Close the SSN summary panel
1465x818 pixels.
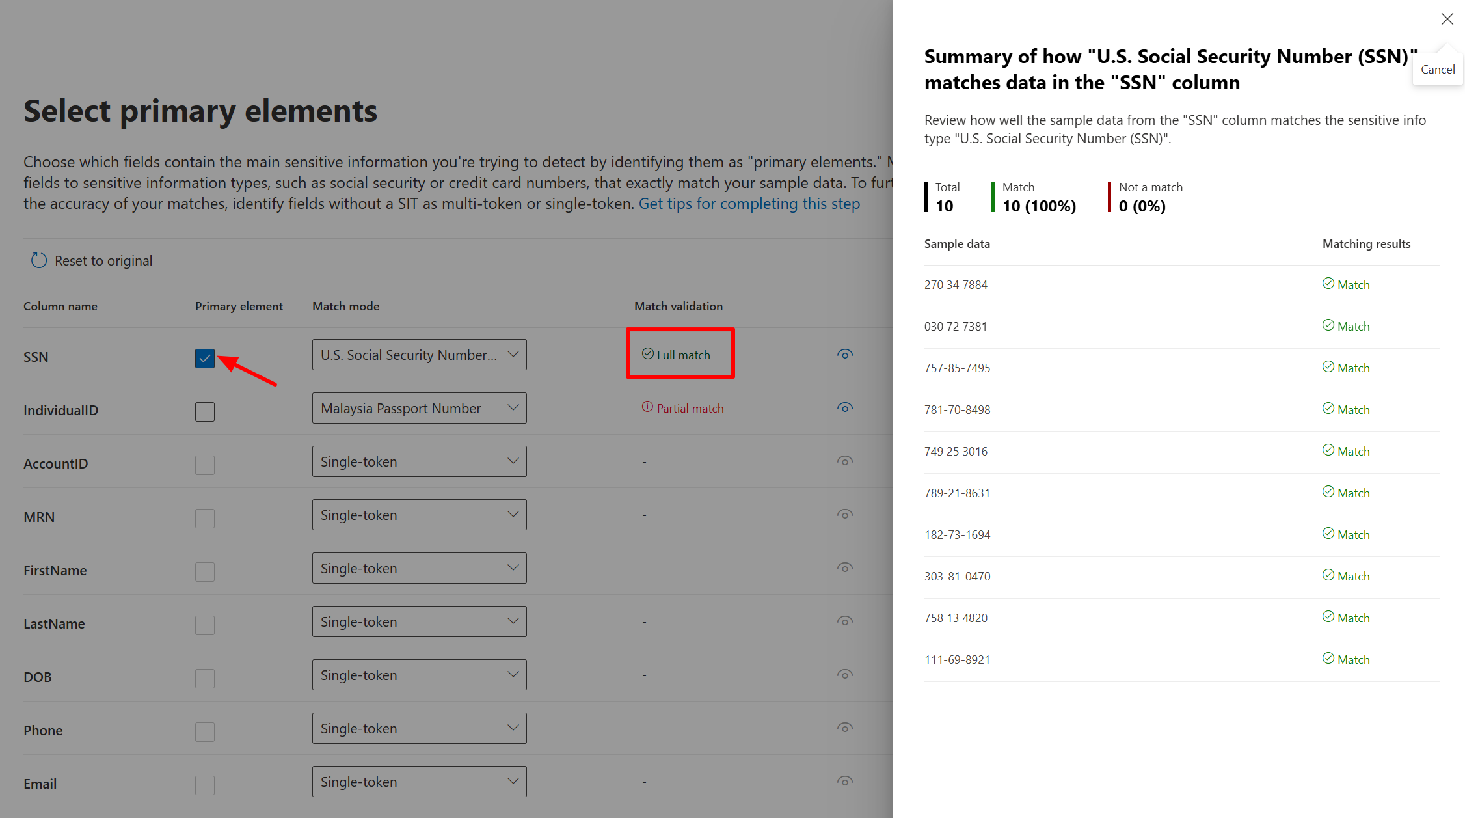tap(1447, 19)
